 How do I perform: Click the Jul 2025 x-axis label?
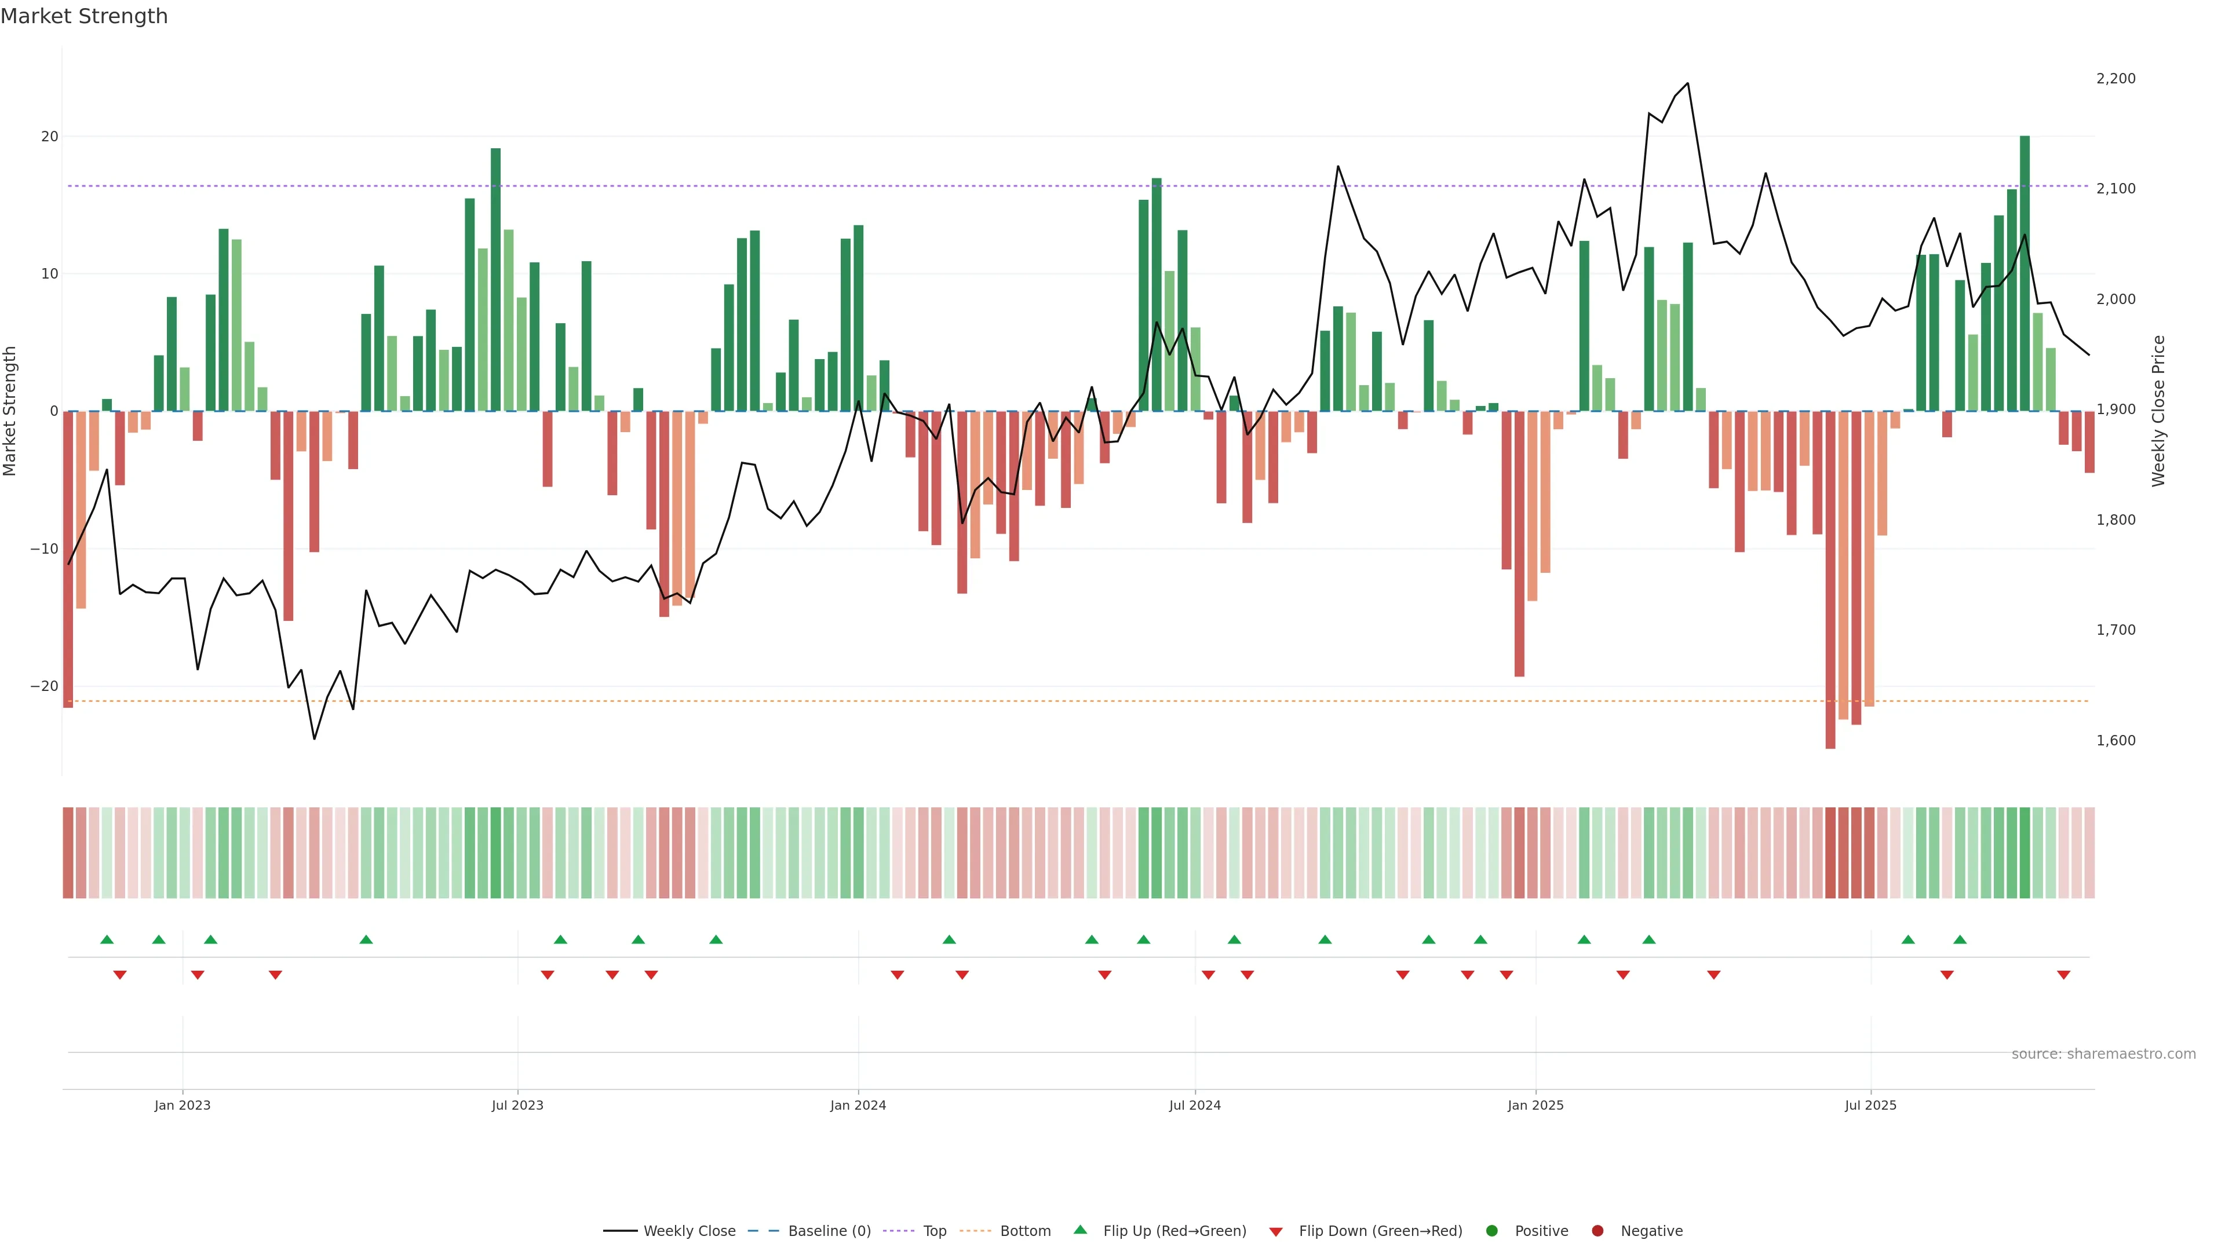point(1871,1105)
